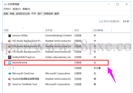The height and width of the screenshot is (93, 133).
Task: Click the Realtek高清晰音频管理器 speaker icon
Action: 10,79
